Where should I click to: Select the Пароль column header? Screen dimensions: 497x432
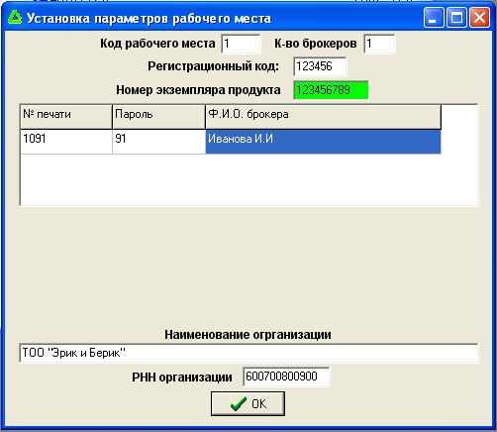point(158,117)
